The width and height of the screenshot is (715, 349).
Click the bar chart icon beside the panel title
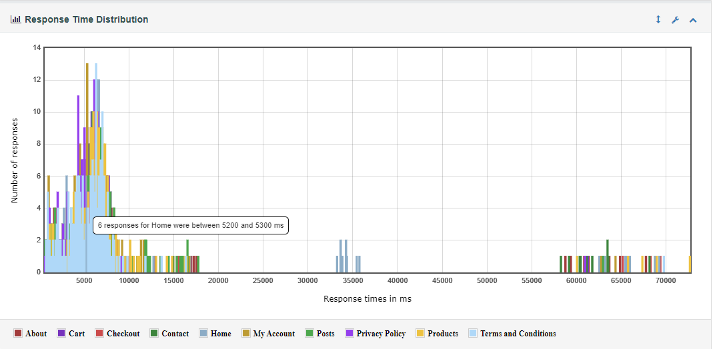tap(15, 19)
